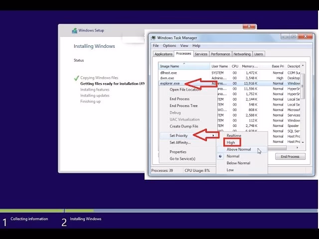Click the Windows Task Manager title bar icon
319x239 pixels.
153,37
